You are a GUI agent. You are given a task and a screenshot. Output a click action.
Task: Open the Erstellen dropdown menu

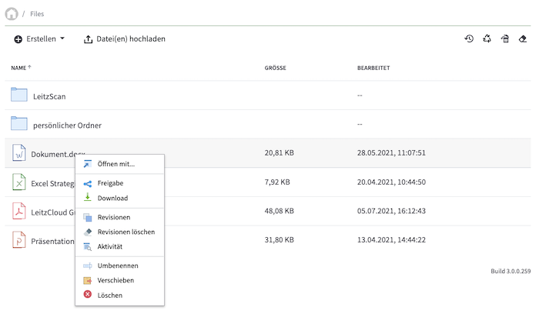point(39,38)
